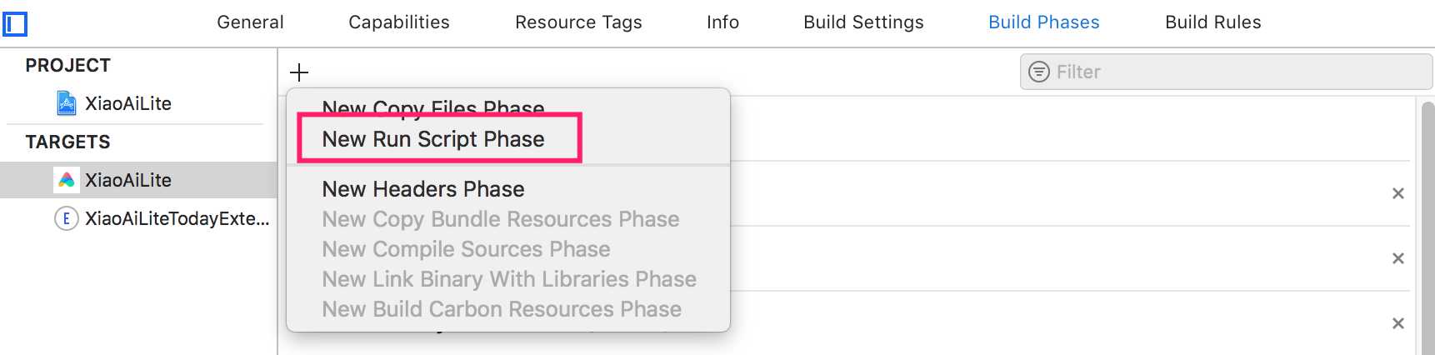Remove the second build phase with its X

1398,258
